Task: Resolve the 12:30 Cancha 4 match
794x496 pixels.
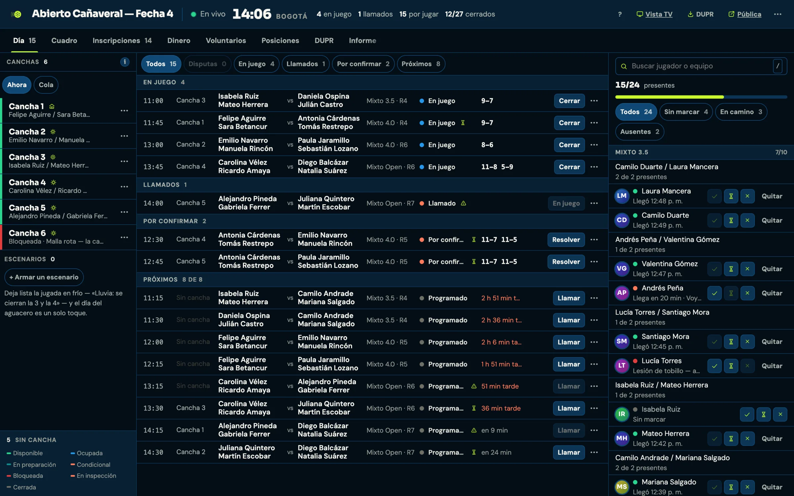Action: 566,239
